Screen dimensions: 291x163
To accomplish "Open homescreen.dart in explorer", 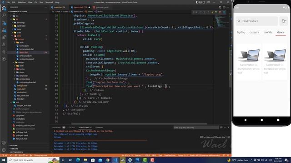I will [27, 49].
